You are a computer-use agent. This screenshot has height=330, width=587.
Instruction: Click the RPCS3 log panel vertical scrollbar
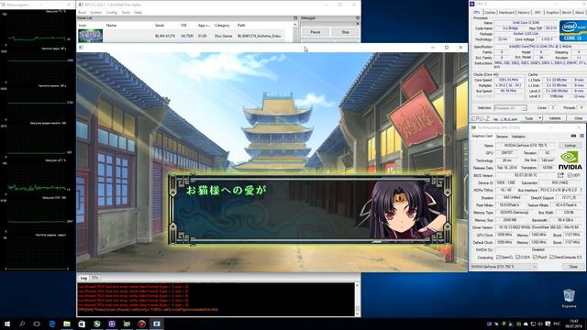(x=357, y=300)
